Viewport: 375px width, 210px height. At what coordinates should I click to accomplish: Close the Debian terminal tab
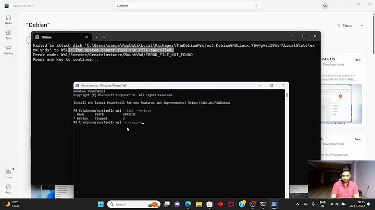[x=86, y=37]
